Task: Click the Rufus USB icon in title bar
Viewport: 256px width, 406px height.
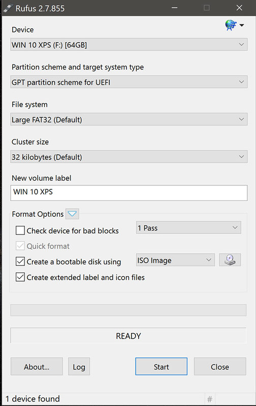Action: (8, 8)
